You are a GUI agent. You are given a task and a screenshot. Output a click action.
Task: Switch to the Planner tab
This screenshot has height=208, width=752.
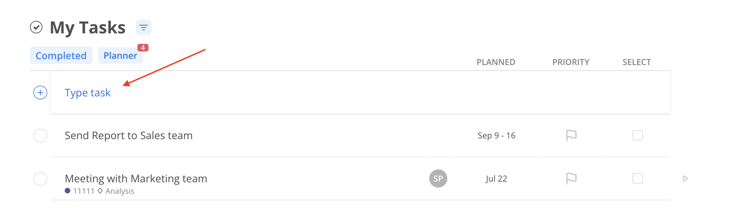[x=120, y=55]
